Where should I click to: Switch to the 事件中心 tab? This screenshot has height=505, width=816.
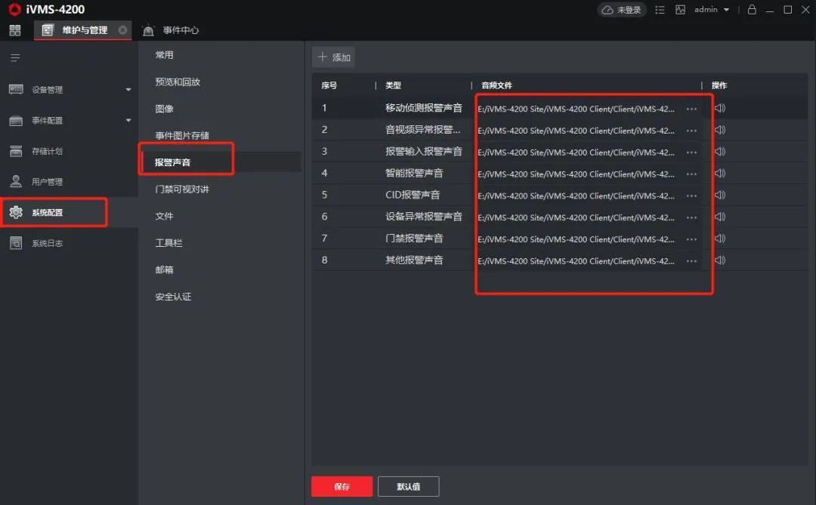(180, 30)
